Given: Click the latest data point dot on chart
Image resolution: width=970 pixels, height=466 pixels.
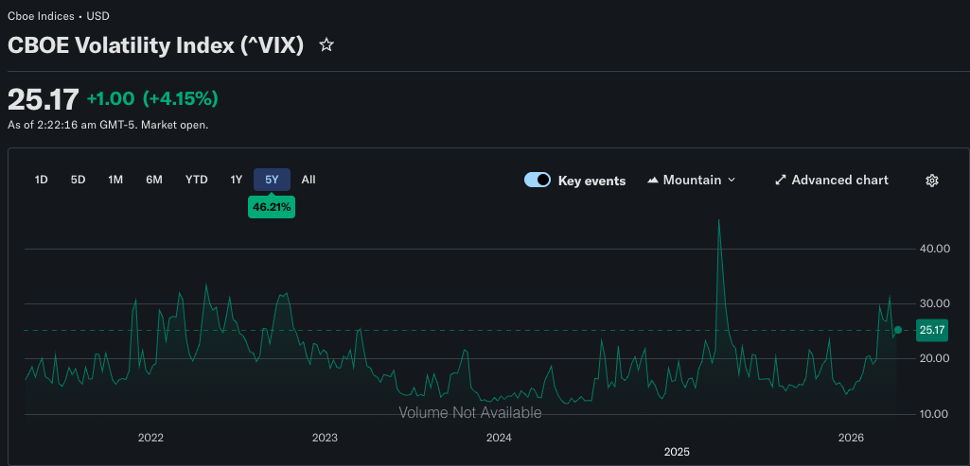Looking at the screenshot, I should [898, 330].
